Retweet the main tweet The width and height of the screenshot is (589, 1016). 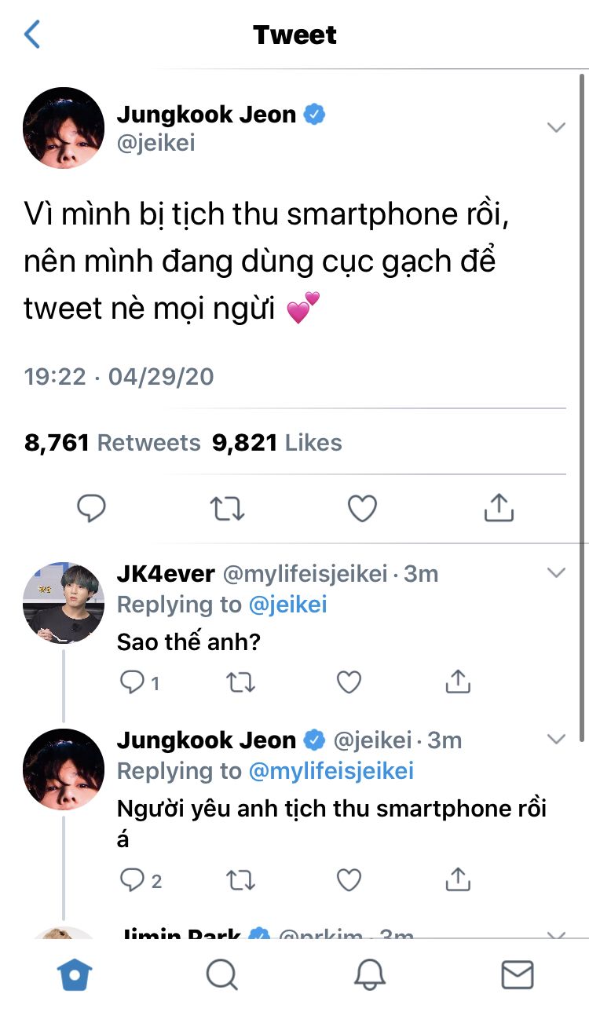pos(228,510)
